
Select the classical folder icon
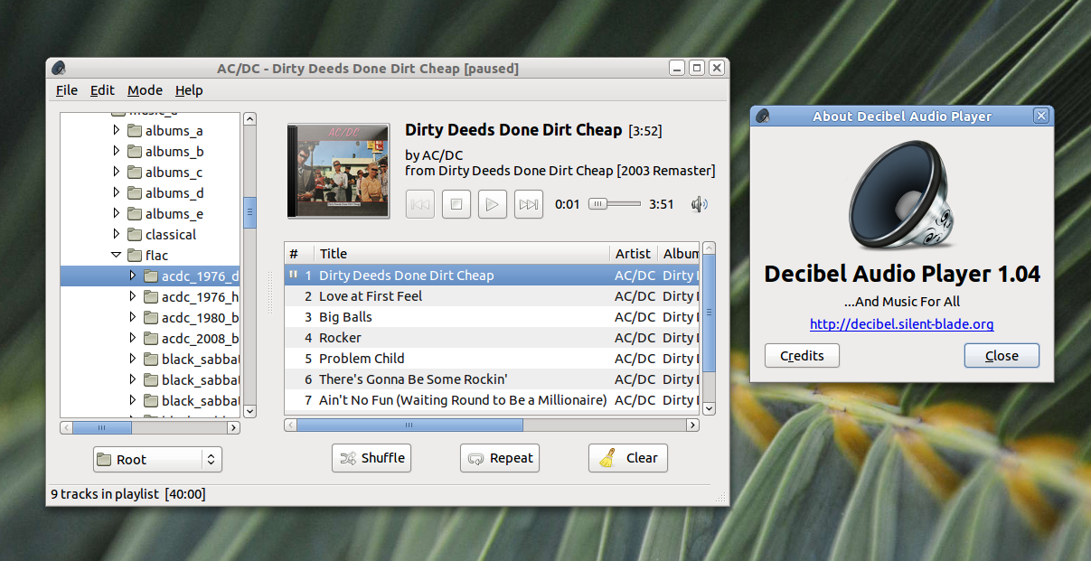pyautogui.click(x=135, y=234)
